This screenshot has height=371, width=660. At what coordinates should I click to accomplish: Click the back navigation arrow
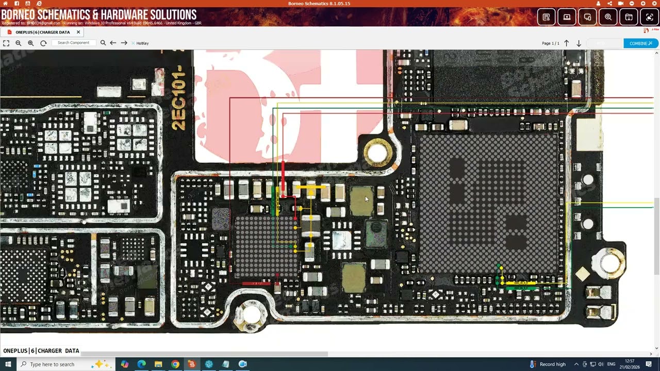(x=113, y=43)
